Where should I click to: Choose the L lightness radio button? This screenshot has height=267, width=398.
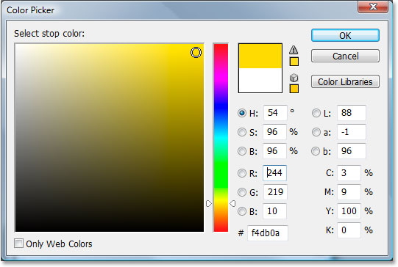click(x=316, y=113)
